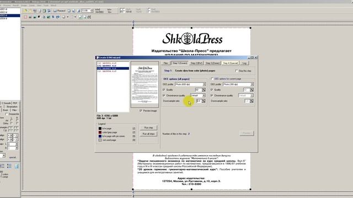The height and width of the screenshot is (198, 353).
Task: Click the black b/w page legend swatch
Action: (100, 128)
